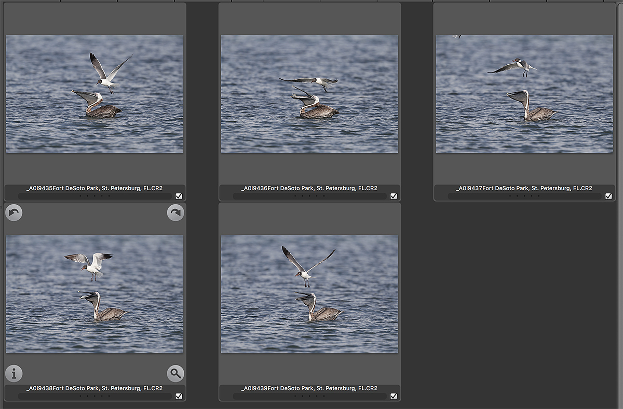
Task: Select the _A0I9435 photo thumbnail
Action: click(94, 94)
